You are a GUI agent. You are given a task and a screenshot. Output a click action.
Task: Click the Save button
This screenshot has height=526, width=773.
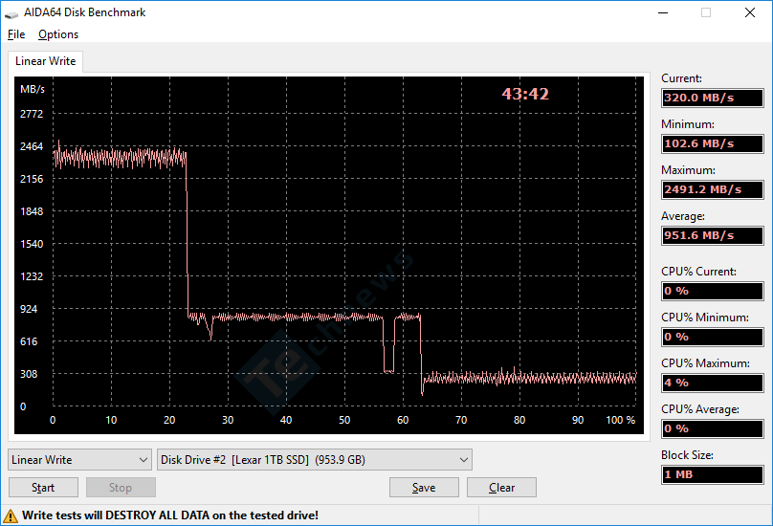pyautogui.click(x=424, y=488)
